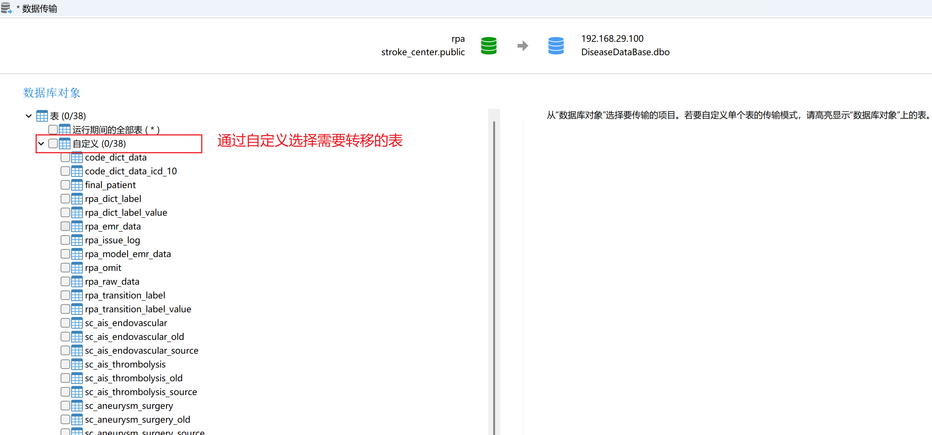Click the 192.168.29.100 host label
The width and height of the screenshot is (932, 435).
point(612,38)
